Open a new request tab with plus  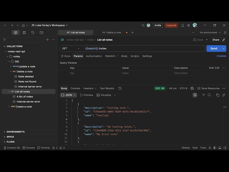point(132,33)
